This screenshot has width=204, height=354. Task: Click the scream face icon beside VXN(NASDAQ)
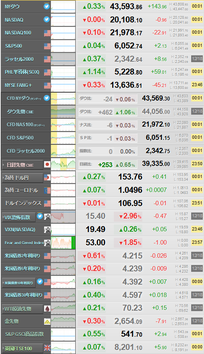47,229
